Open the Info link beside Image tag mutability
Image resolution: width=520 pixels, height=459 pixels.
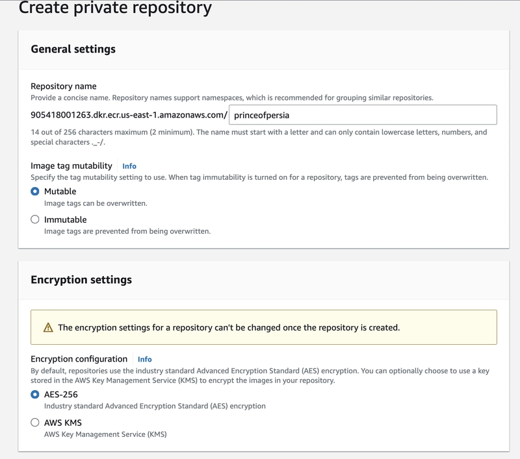(129, 166)
